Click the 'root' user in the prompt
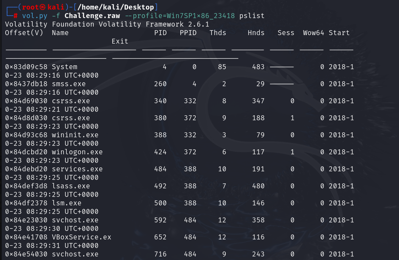This screenshot has height=260, width=399. [30, 7]
